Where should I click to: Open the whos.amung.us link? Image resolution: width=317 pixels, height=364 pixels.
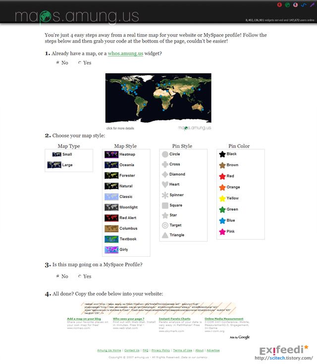pyautogui.click(x=125, y=53)
